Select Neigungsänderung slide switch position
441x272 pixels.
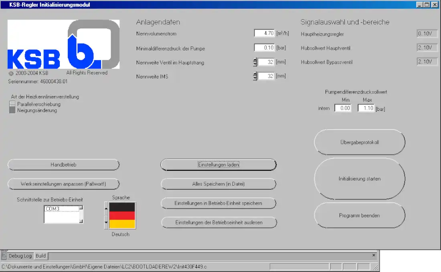(x=12, y=110)
